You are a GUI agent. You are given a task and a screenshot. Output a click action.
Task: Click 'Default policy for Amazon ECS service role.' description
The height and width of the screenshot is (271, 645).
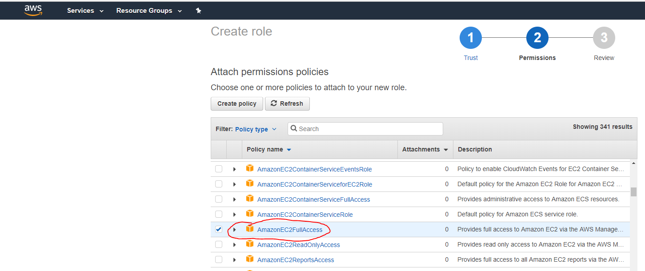517,214
